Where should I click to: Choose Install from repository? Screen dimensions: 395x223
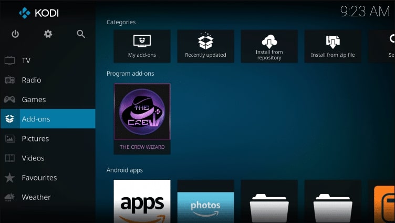click(x=269, y=46)
